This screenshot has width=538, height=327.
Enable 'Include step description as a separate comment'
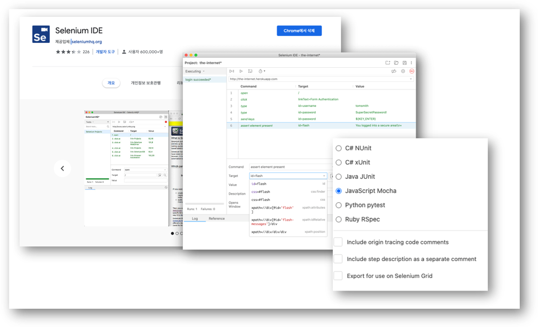pos(338,259)
